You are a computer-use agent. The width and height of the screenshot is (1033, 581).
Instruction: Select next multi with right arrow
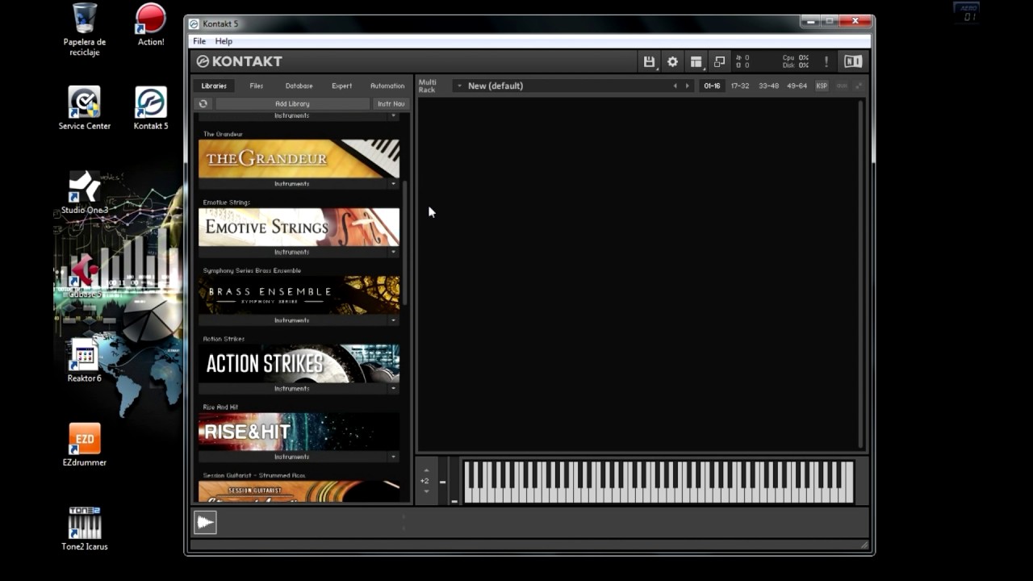(x=688, y=86)
